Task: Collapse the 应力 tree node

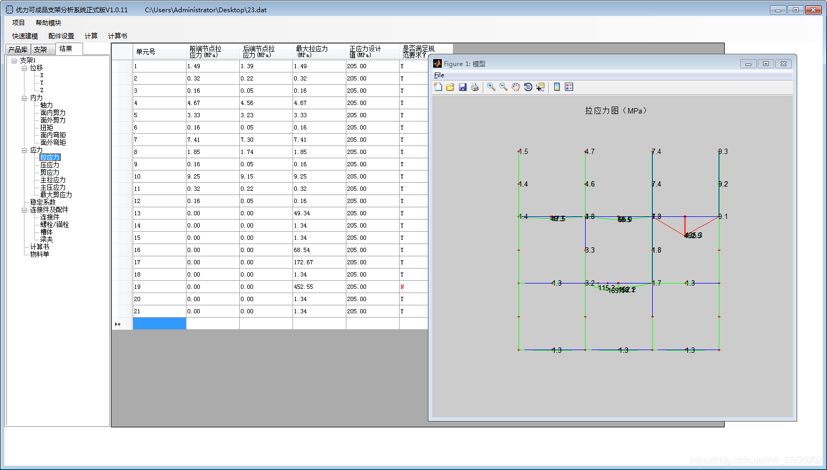Action: click(24, 150)
